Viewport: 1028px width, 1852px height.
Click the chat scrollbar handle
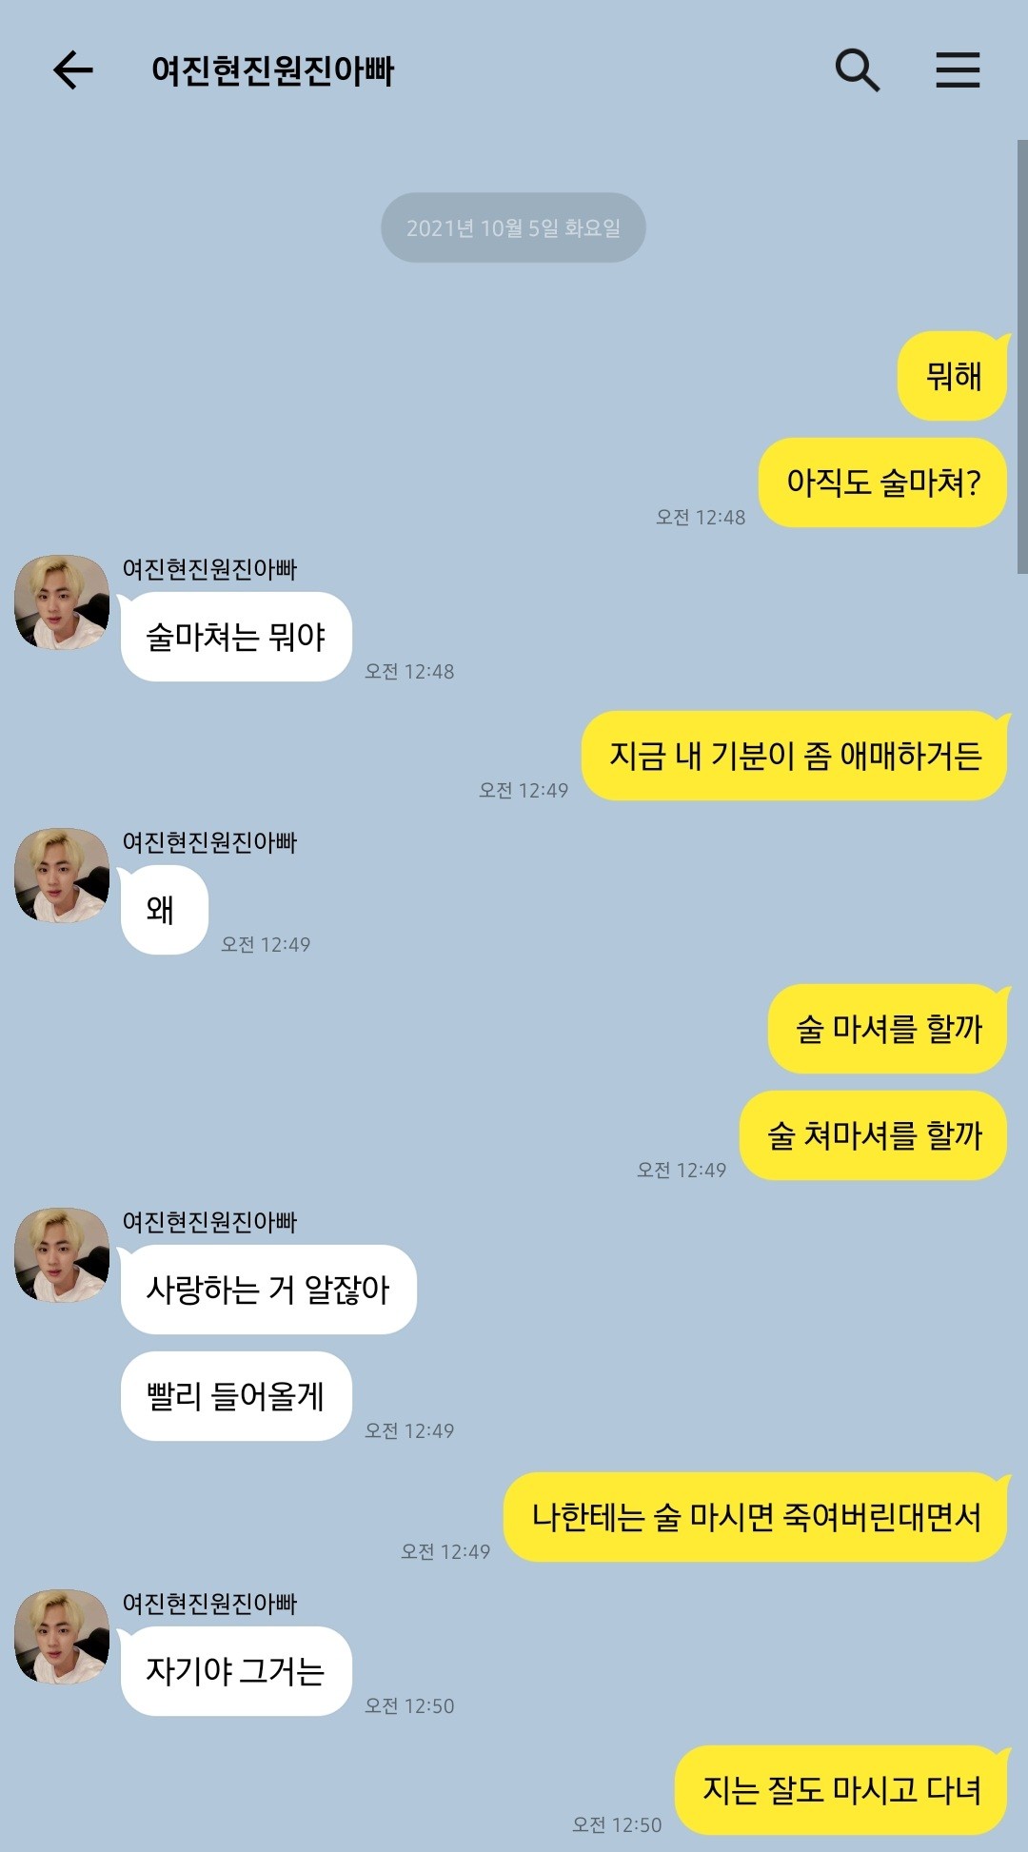tap(1022, 357)
